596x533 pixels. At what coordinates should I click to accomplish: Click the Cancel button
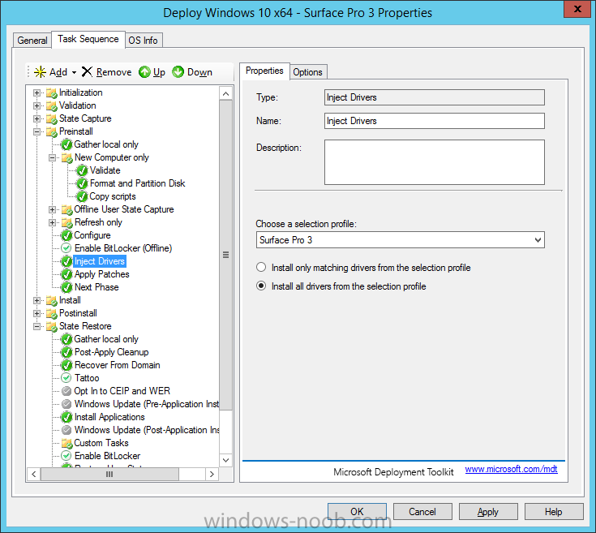[x=422, y=511]
